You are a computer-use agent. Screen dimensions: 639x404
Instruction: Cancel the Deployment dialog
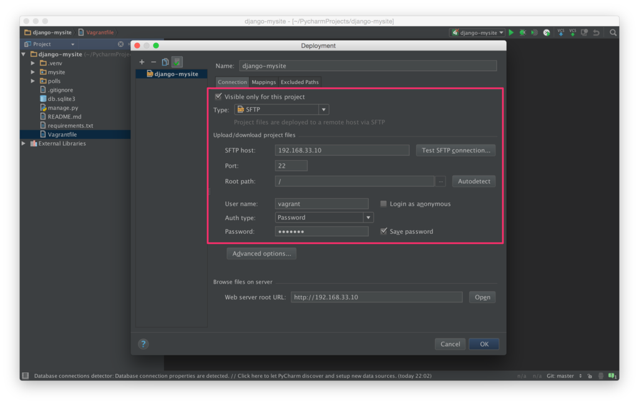pos(450,344)
